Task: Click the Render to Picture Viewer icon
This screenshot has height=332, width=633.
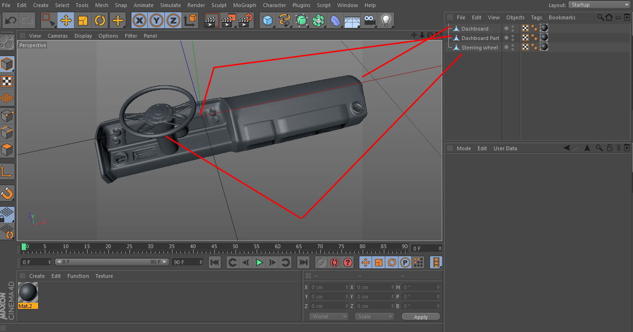Action: (229, 21)
